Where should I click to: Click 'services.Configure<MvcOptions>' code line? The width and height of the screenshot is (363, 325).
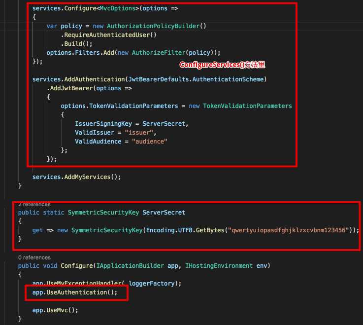(x=105, y=8)
